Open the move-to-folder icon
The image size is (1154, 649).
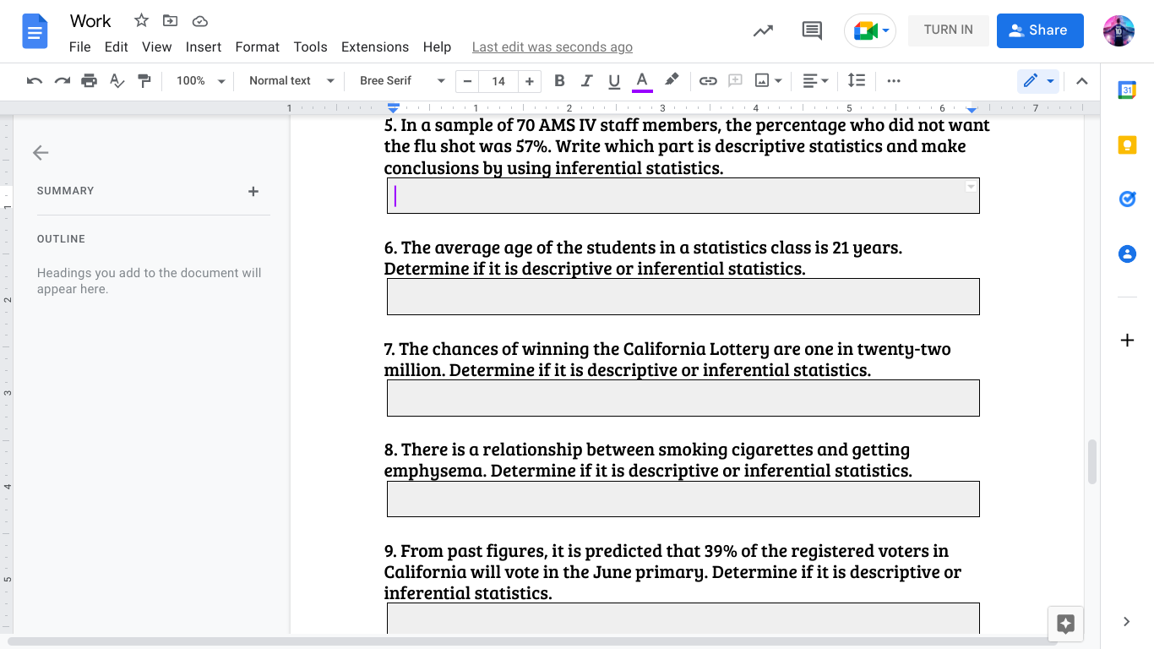171,20
